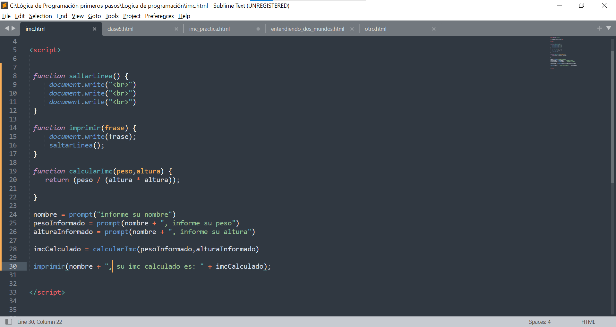The height and width of the screenshot is (327, 616).
Task: Open the Project menu
Action: 132,16
